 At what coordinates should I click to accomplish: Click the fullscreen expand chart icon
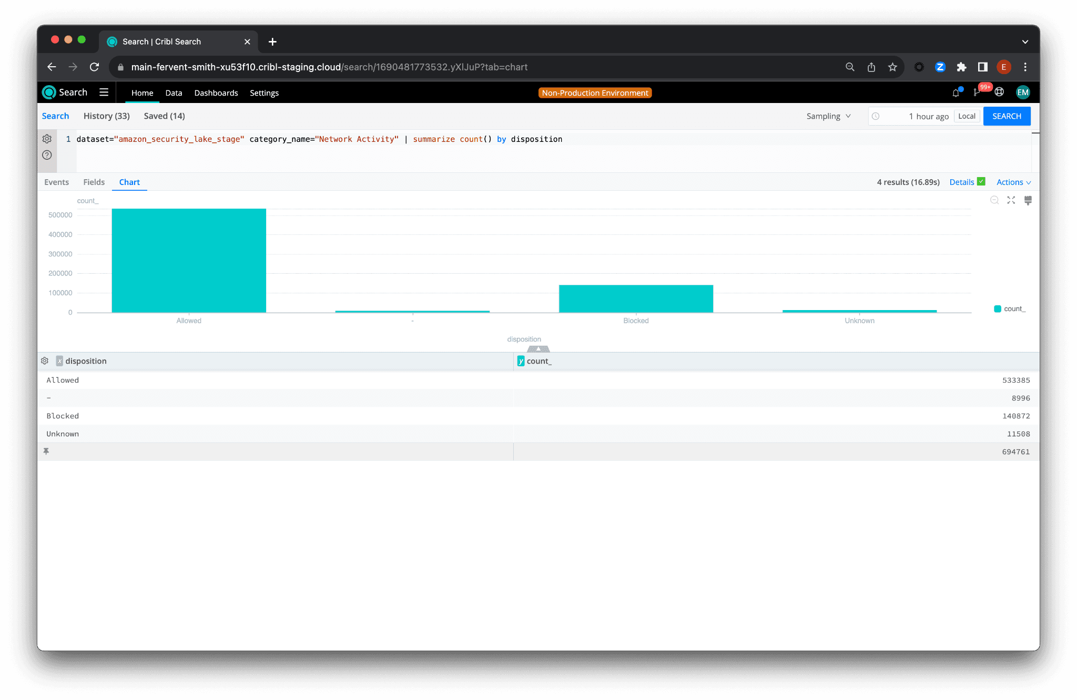click(1011, 200)
